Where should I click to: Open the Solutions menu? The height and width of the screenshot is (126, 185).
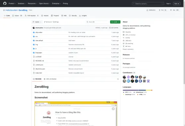coord(22,4)
